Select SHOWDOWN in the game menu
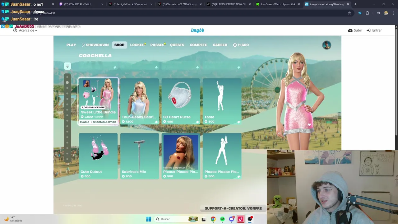398x224 pixels. (x=95, y=45)
